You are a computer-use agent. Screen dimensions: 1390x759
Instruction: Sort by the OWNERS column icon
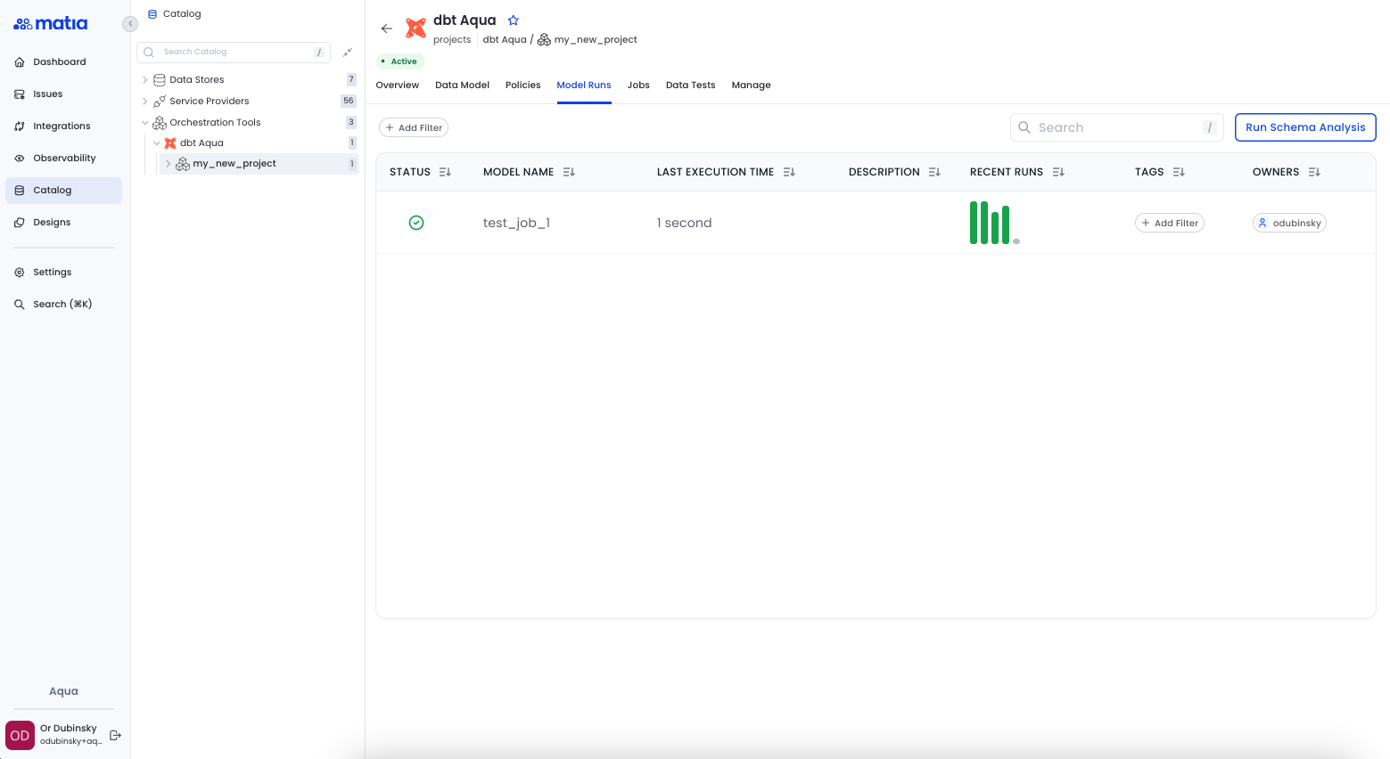[1314, 172]
